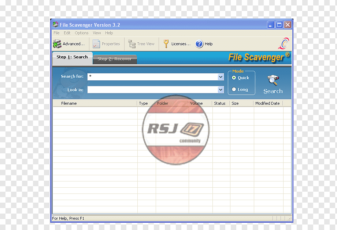This screenshot has width=337, height=230.
Task: Maximize the File Scavenger window
Action: pos(279,25)
